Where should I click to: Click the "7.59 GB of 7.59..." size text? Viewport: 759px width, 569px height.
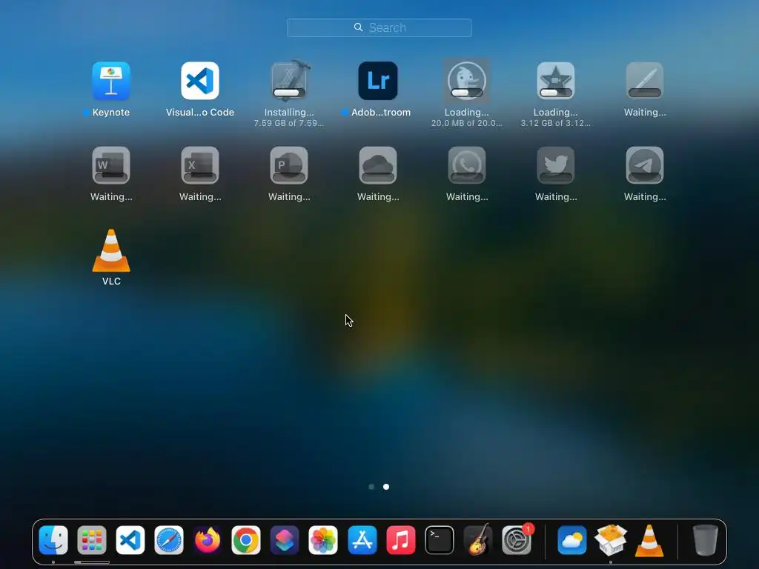click(x=289, y=124)
